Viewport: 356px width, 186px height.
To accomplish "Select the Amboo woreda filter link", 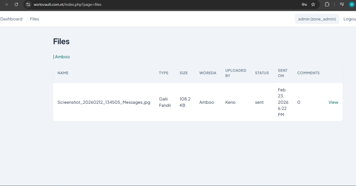I will (62, 57).
